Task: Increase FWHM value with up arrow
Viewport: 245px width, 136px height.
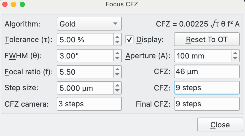Action: pos(117,53)
